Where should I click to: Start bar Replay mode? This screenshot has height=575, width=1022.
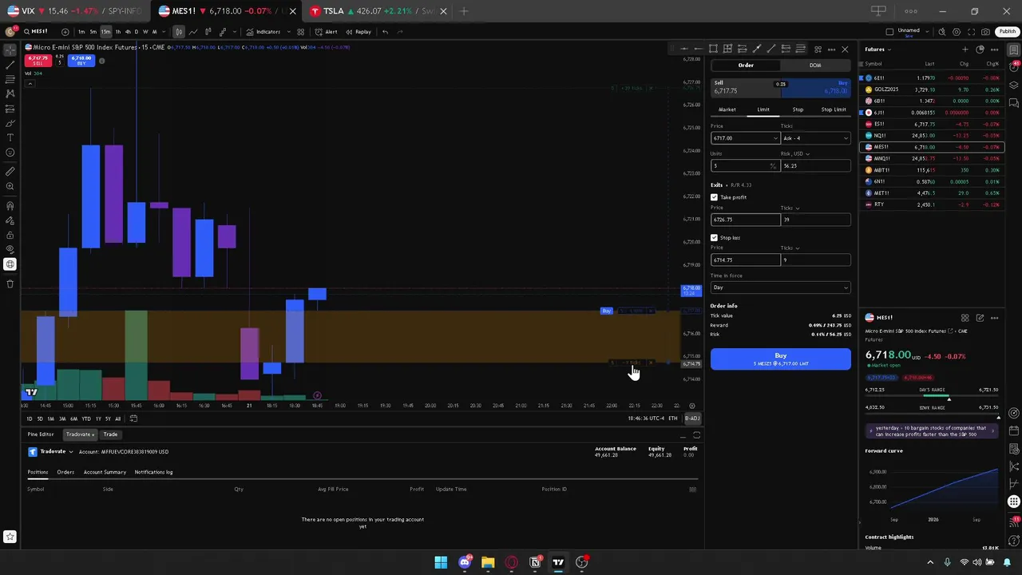click(358, 32)
